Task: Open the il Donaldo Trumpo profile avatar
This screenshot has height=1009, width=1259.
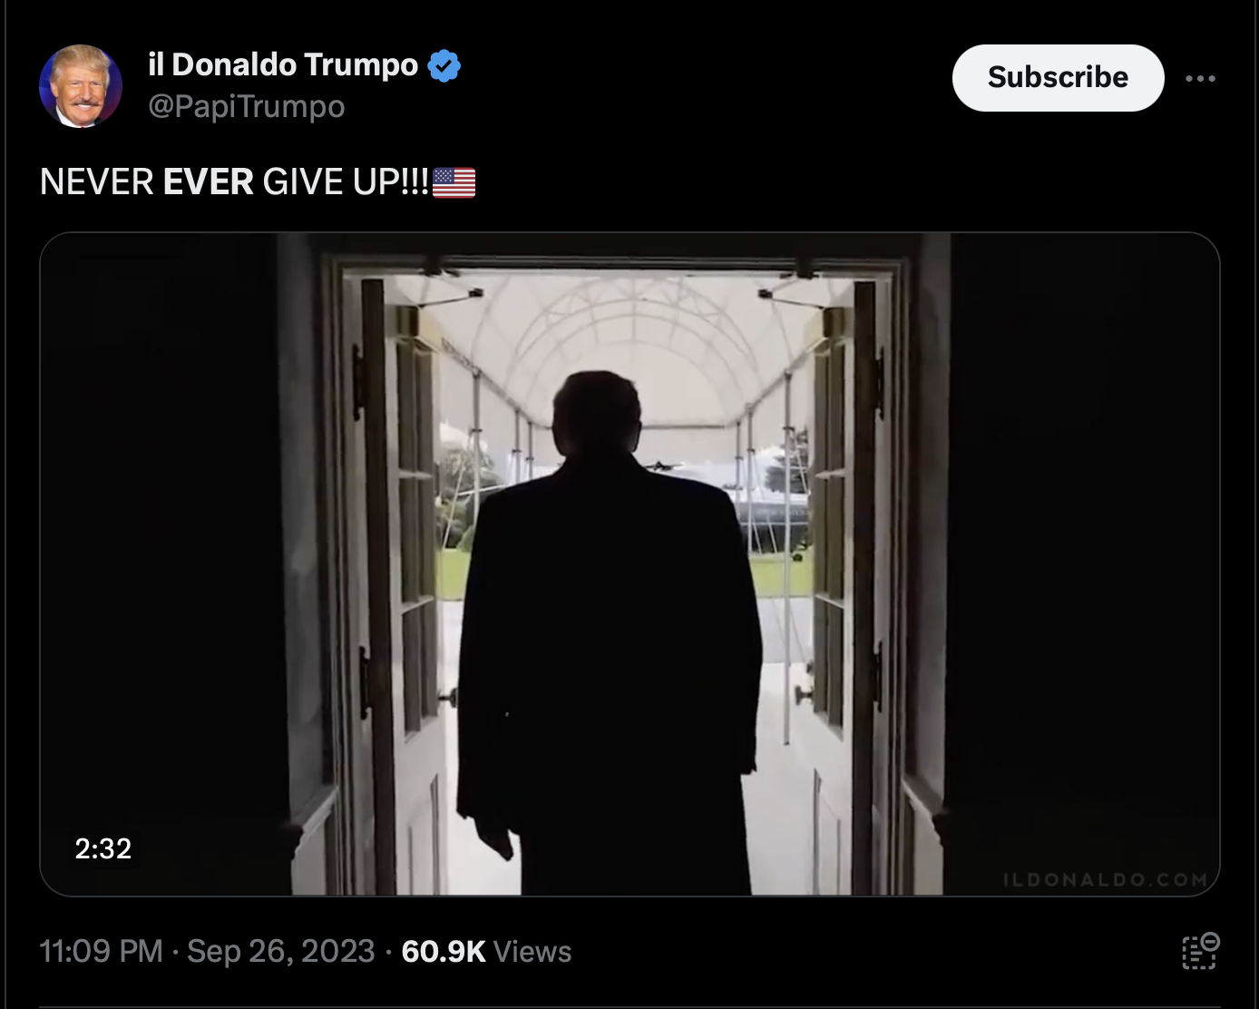Action: click(81, 86)
